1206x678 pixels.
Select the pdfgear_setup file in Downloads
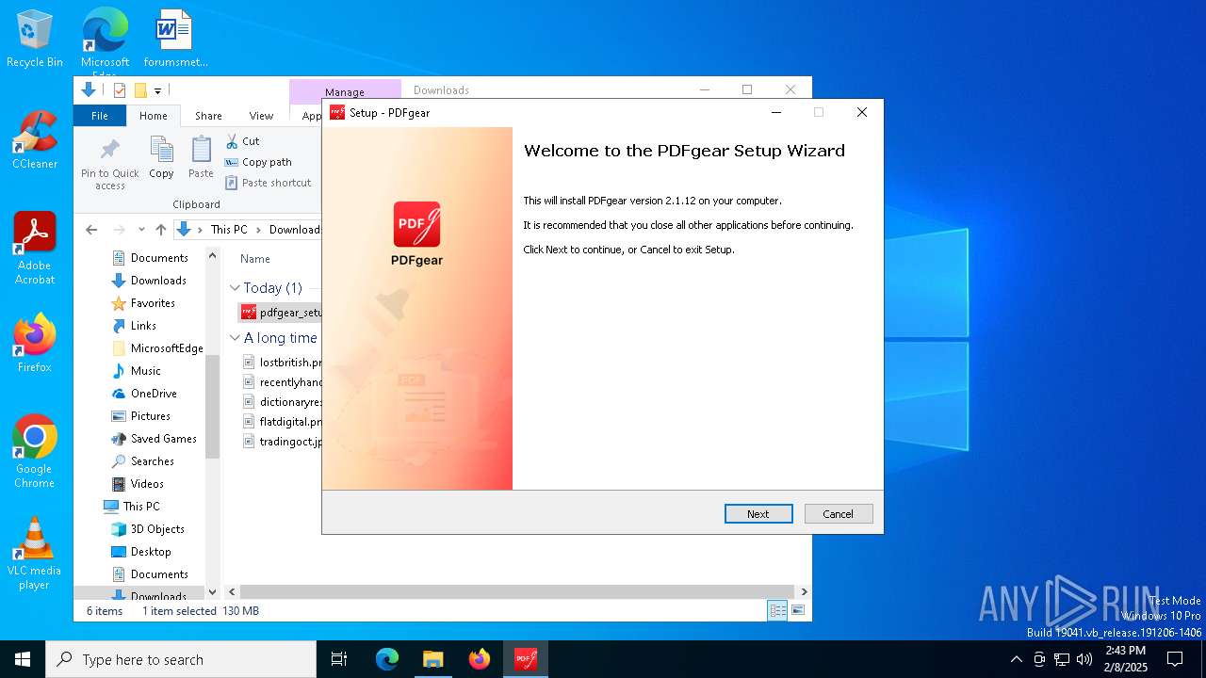tap(281, 313)
